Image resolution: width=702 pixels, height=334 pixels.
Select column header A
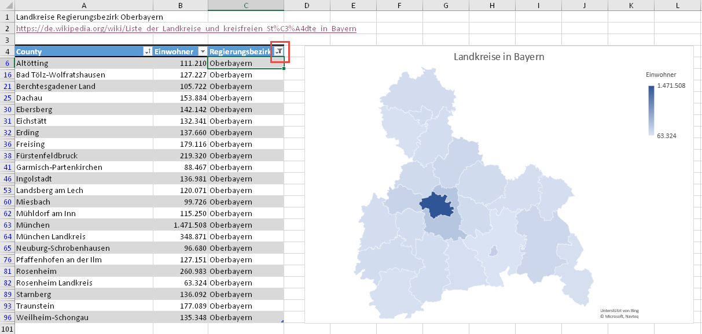pos(84,5)
